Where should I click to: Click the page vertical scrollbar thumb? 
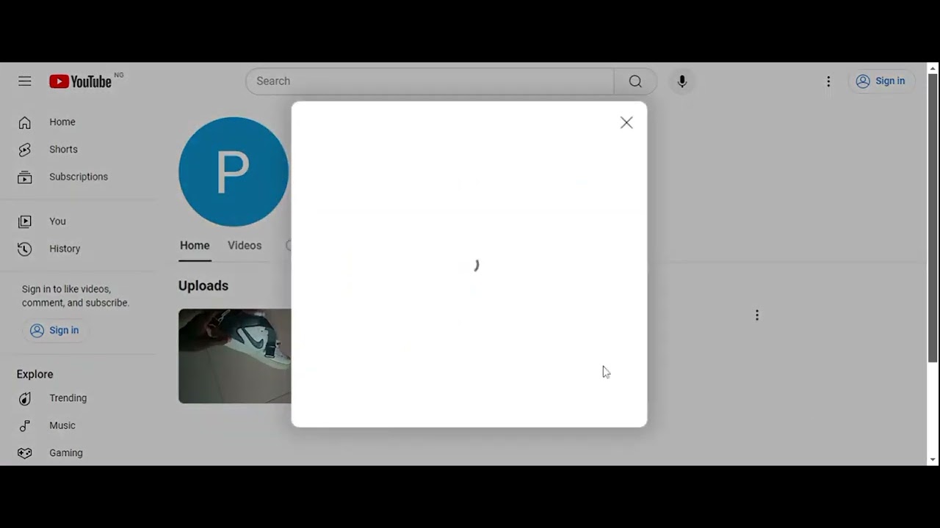(933, 218)
